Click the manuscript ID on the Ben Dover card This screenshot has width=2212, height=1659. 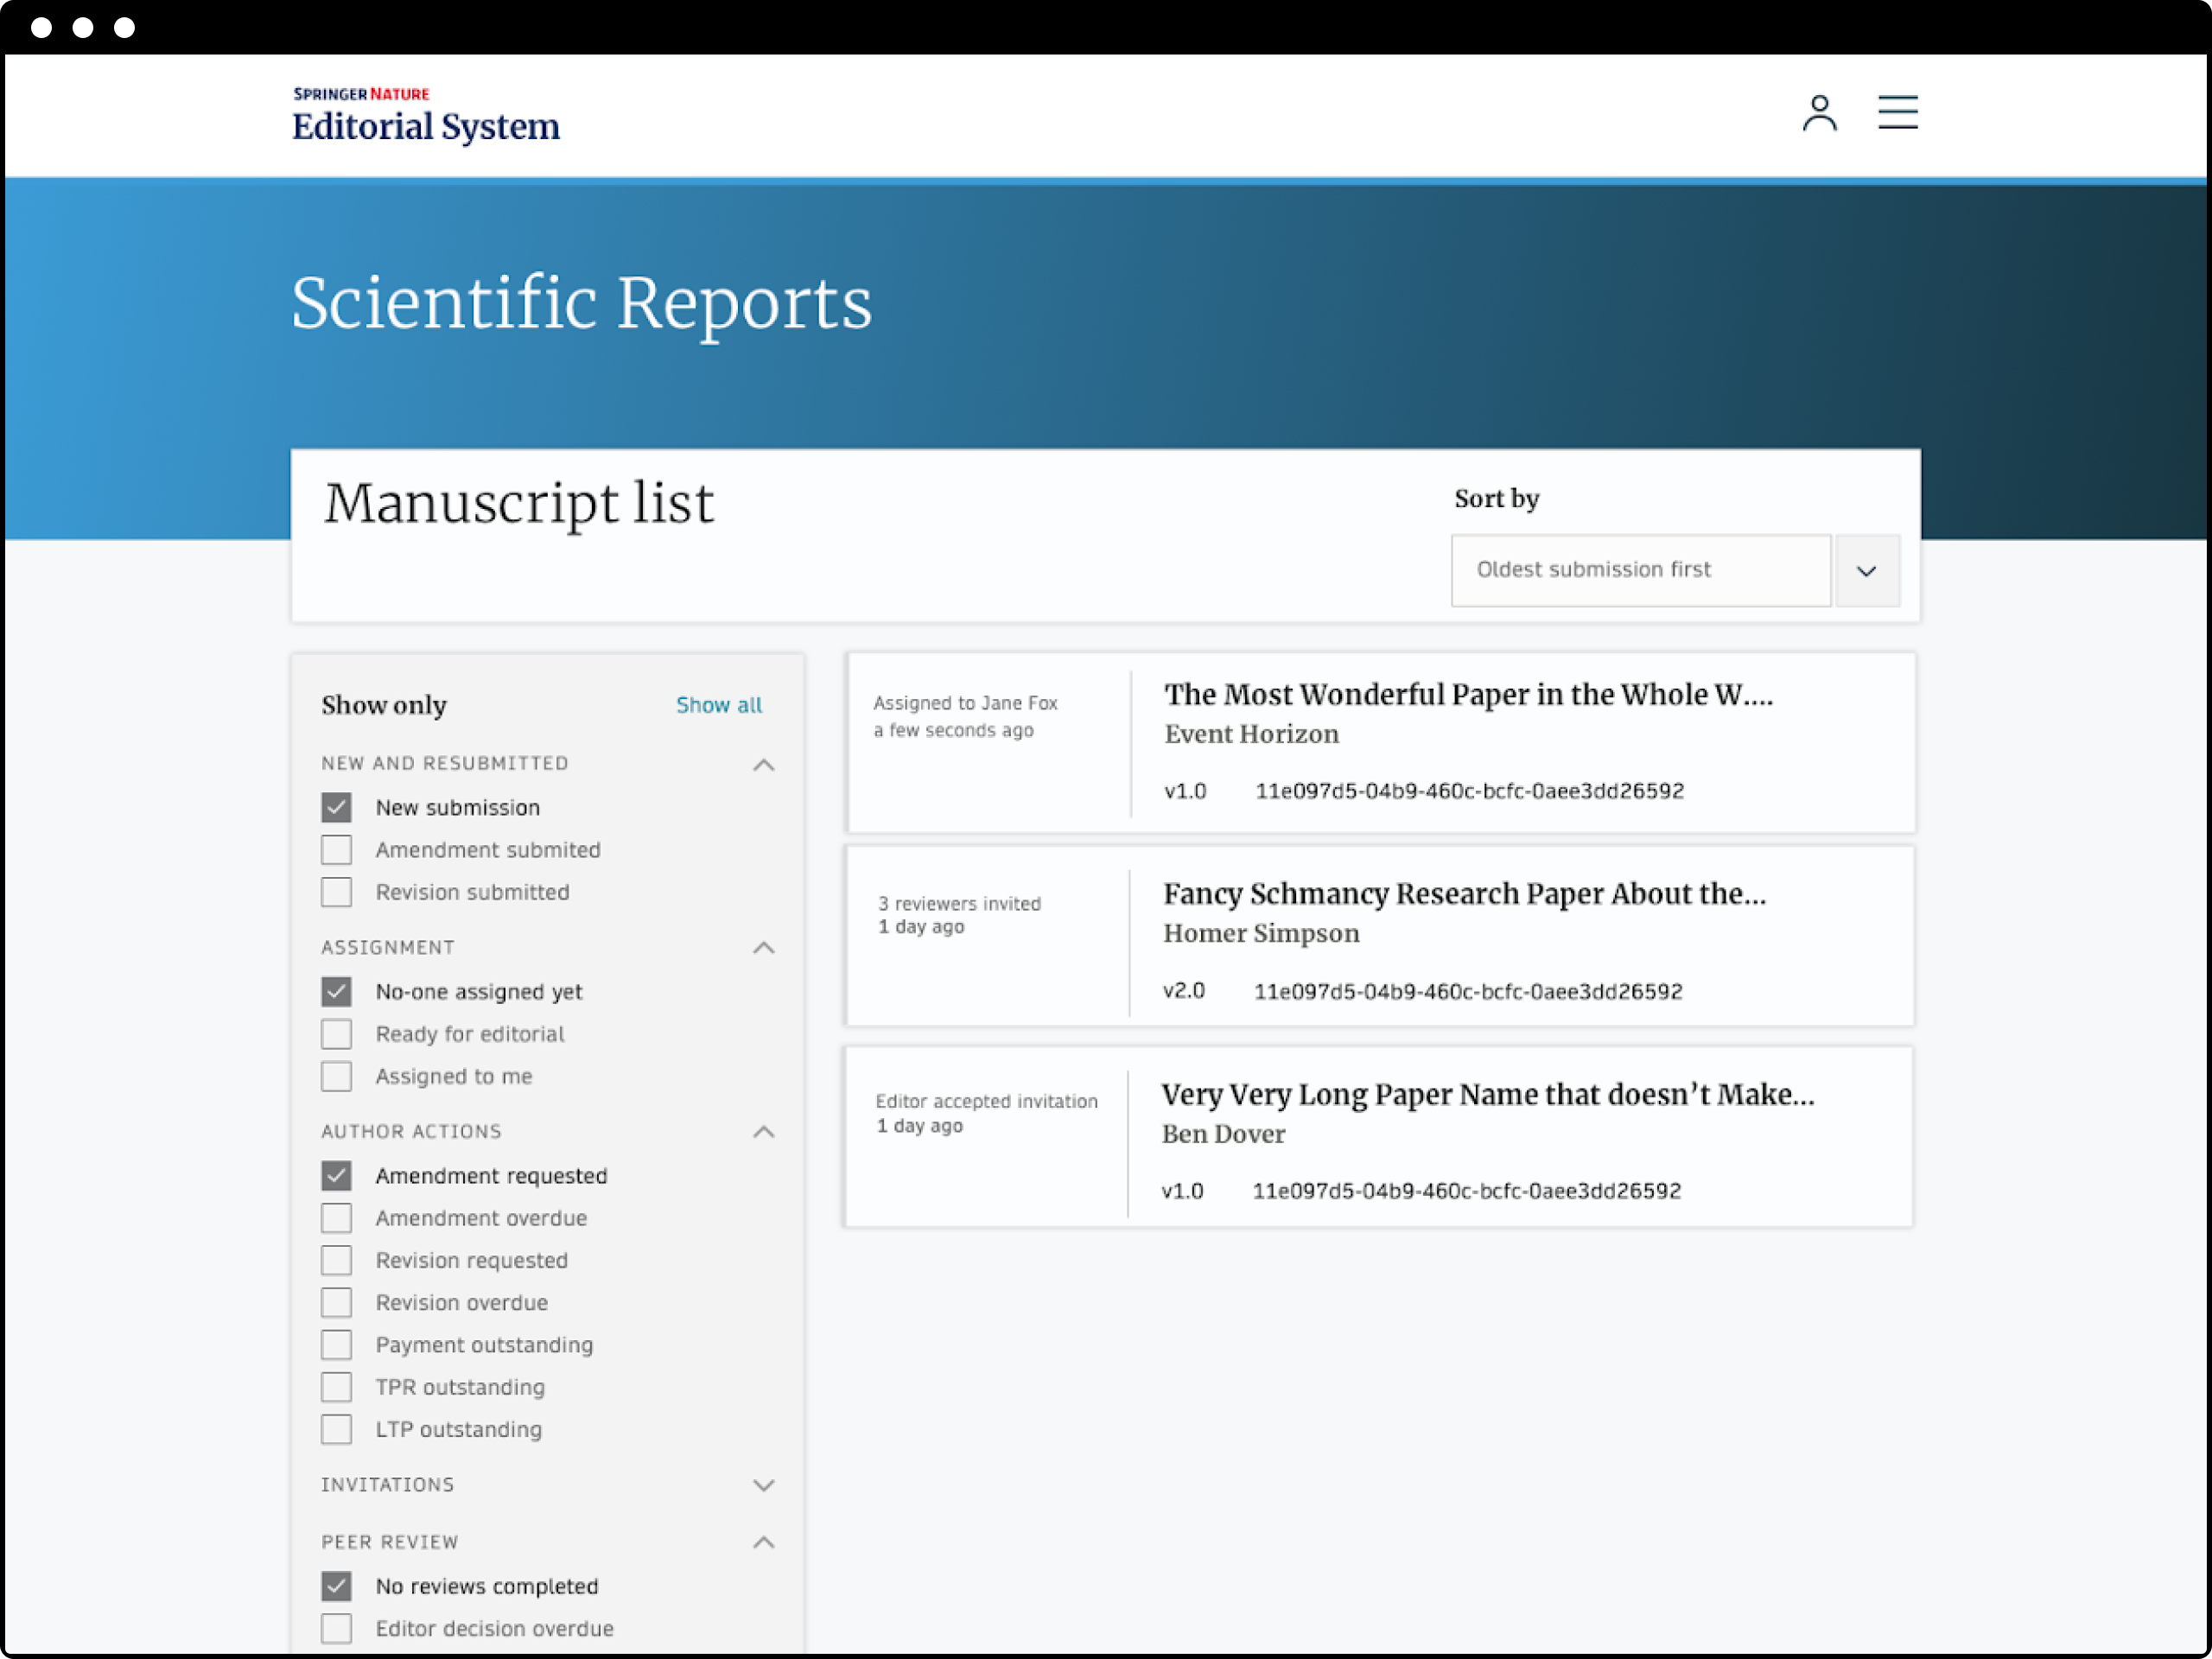click(1466, 1192)
